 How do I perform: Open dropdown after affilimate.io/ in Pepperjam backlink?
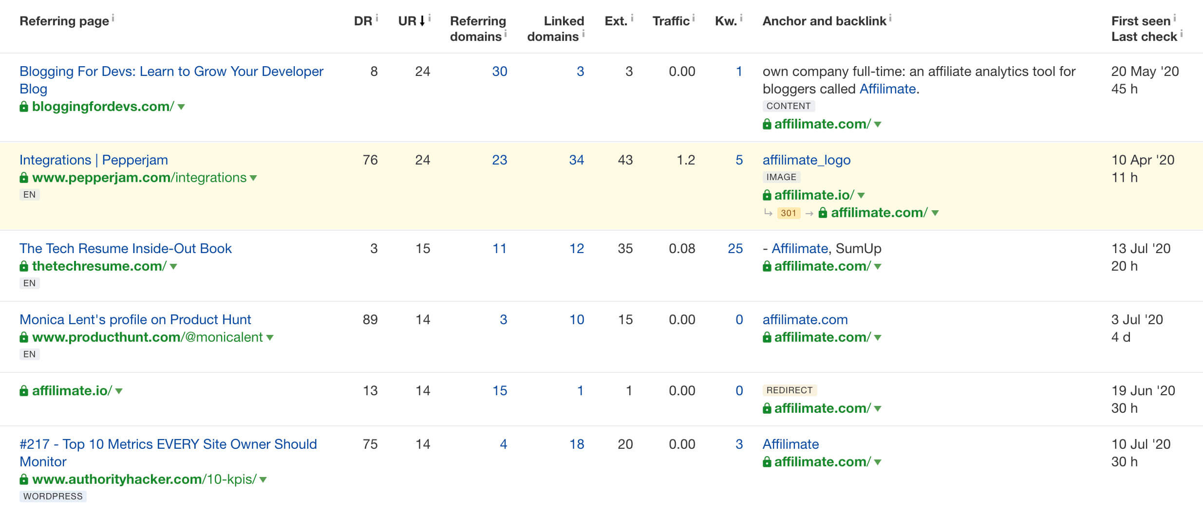click(861, 195)
